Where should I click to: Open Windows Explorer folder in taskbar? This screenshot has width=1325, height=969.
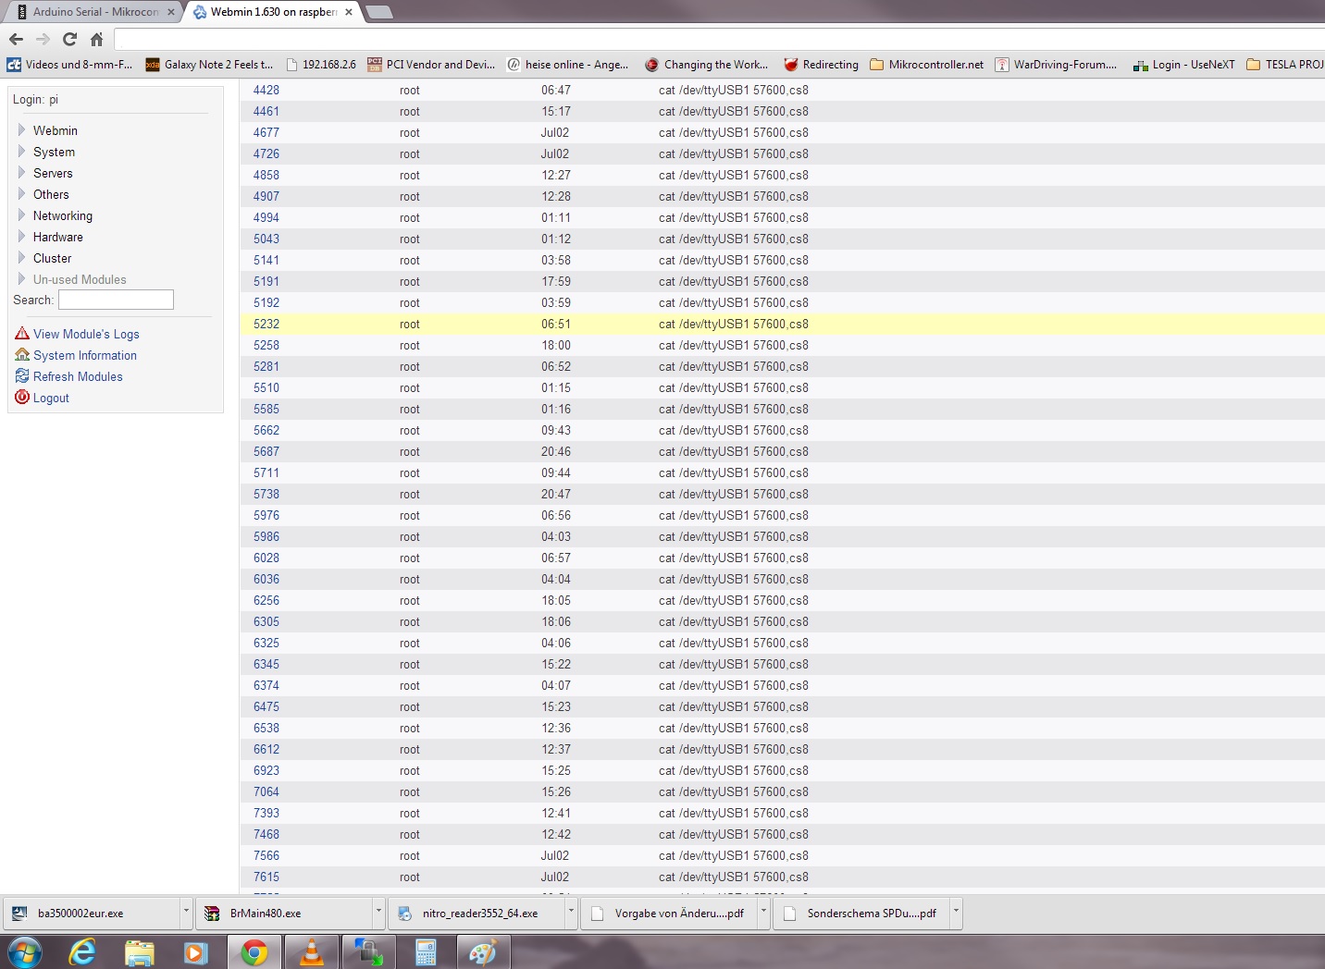coord(140,952)
